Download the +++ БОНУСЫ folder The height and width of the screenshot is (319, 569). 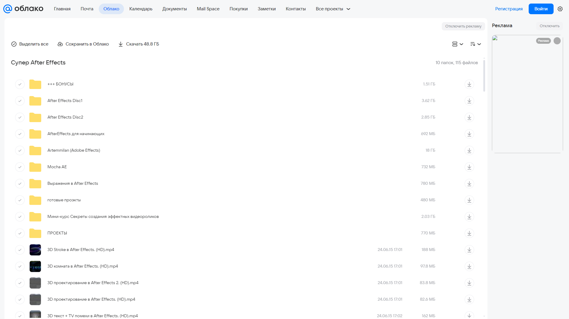coord(469,84)
